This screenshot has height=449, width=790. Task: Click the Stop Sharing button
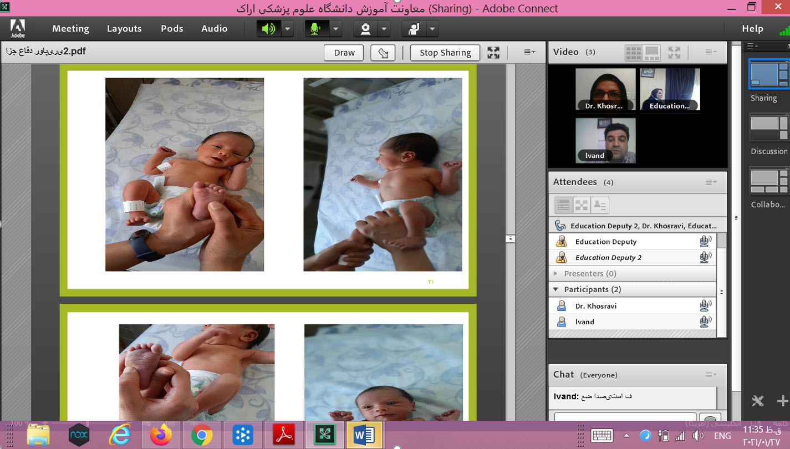[x=445, y=53]
